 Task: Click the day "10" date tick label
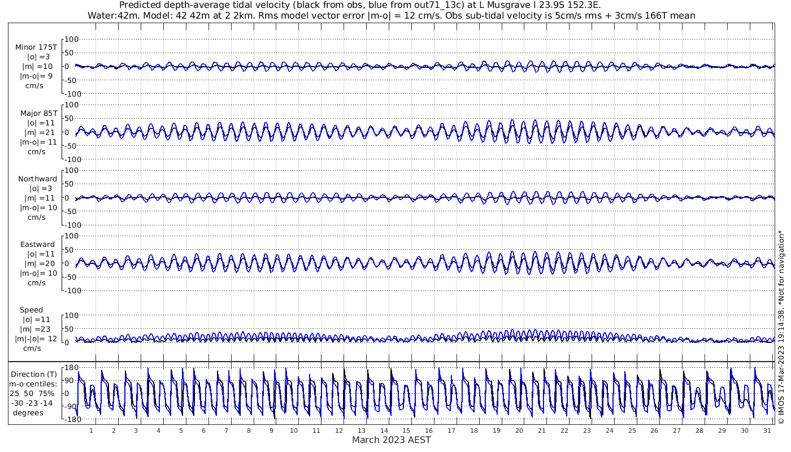[293, 431]
